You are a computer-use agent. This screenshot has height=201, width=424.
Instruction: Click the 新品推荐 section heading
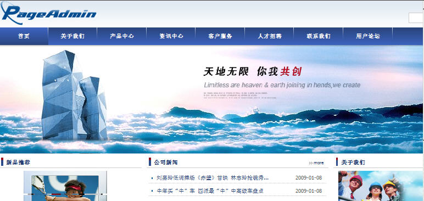click(18, 163)
